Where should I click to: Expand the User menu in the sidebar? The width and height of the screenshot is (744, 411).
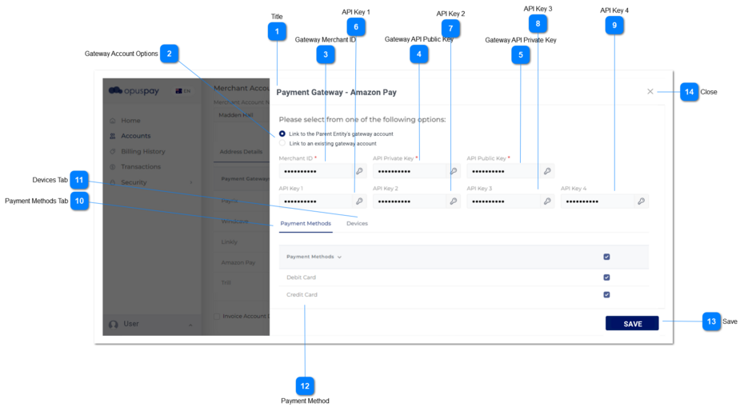click(190, 325)
